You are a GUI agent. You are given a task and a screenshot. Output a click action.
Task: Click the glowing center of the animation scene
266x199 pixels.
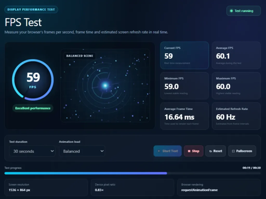(105, 85)
